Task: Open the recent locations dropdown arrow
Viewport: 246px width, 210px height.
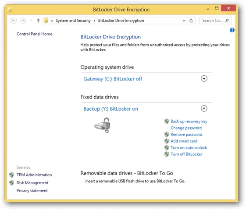Action: [x=31, y=21]
